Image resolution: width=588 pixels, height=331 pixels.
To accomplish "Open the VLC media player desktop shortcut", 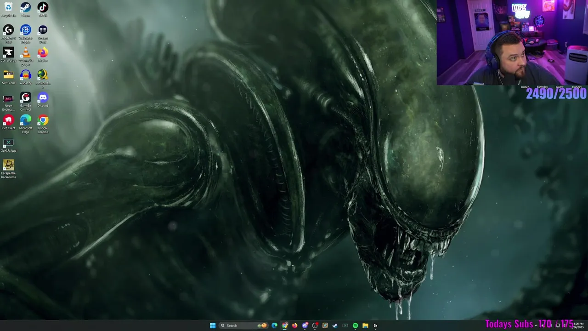I will [x=25, y=57].
